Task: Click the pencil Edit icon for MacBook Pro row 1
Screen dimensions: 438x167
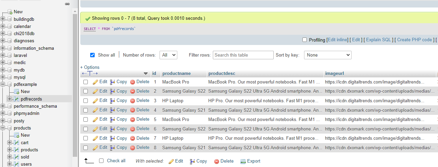Action: click(95, 82)
